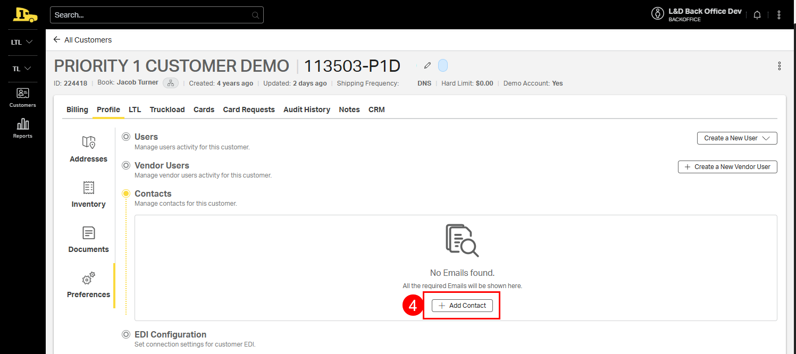Open the Documents section
Screen dimensions: 796x354
tap(88, 240)
